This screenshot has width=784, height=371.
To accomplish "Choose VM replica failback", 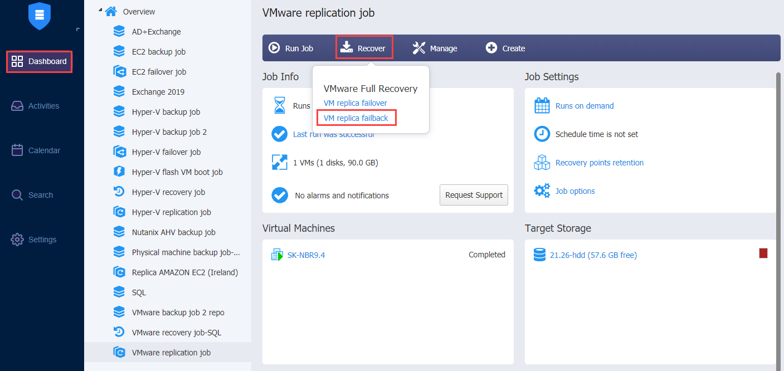I will [x=356, y=118].
